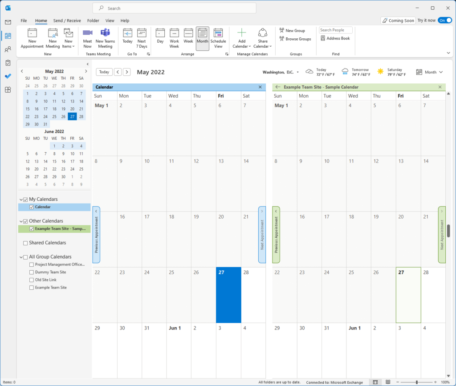Uncheck Example Team Site - Samp... calendar
Screen dimensions: 456x386
point(32,229)
